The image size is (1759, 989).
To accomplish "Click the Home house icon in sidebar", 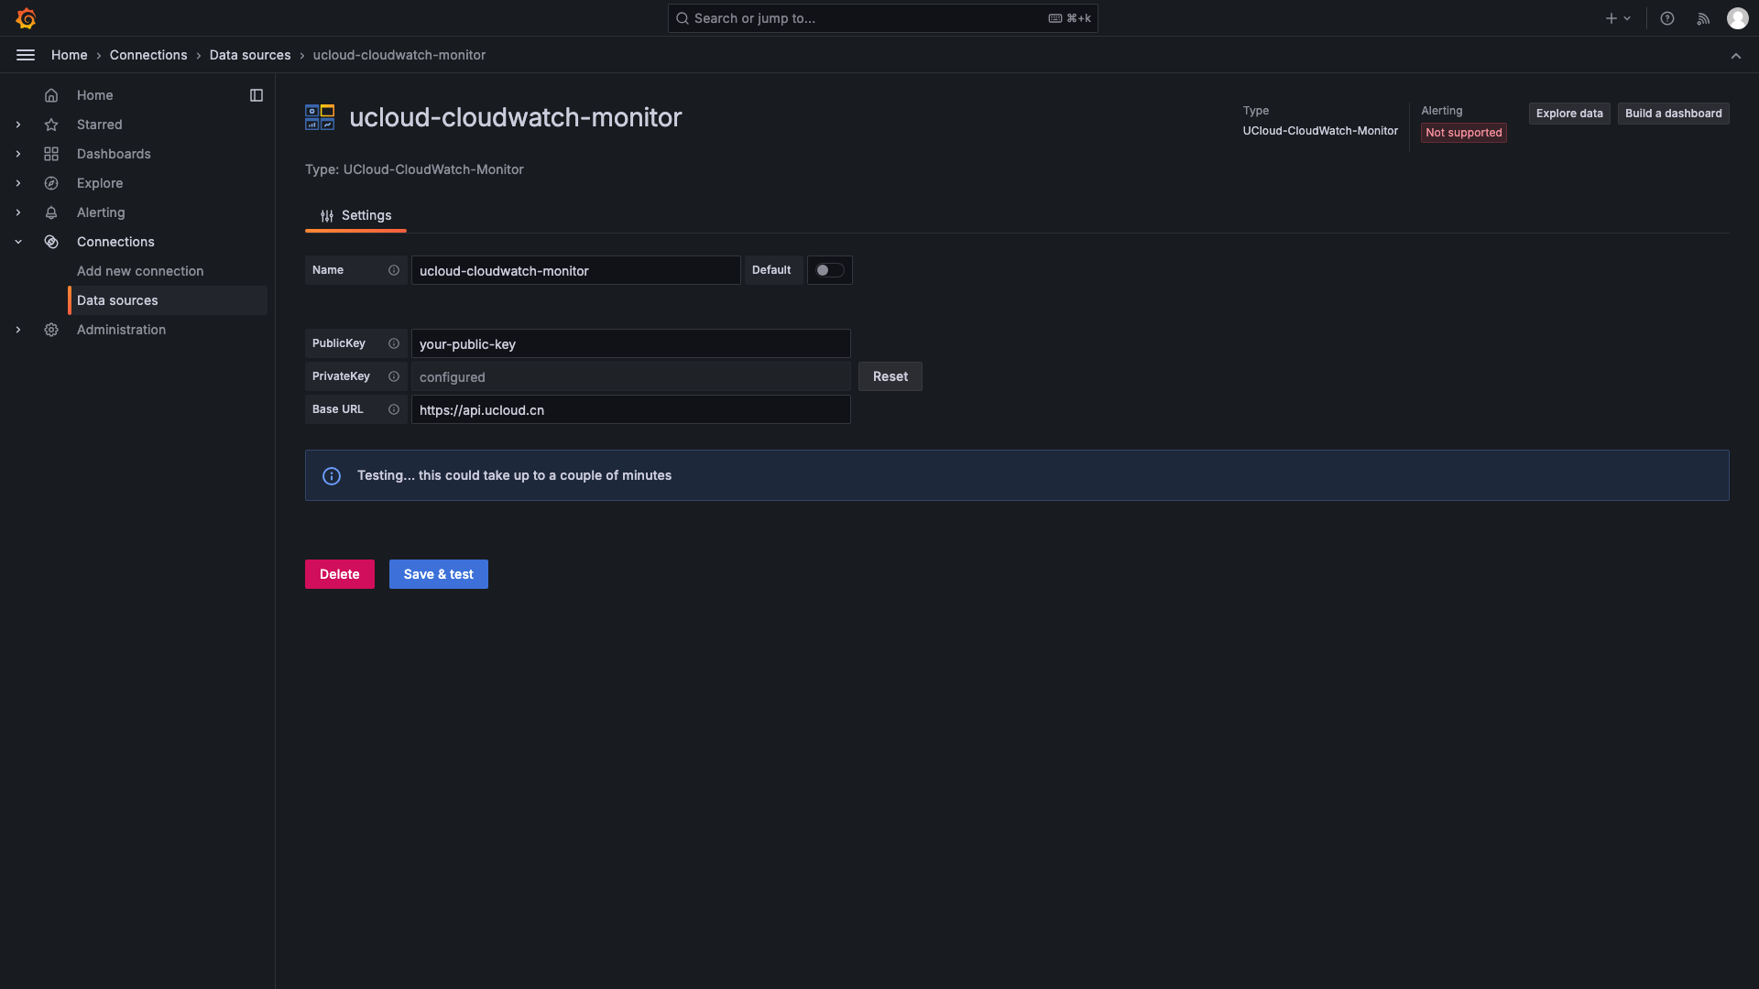I will coord(51,95).
